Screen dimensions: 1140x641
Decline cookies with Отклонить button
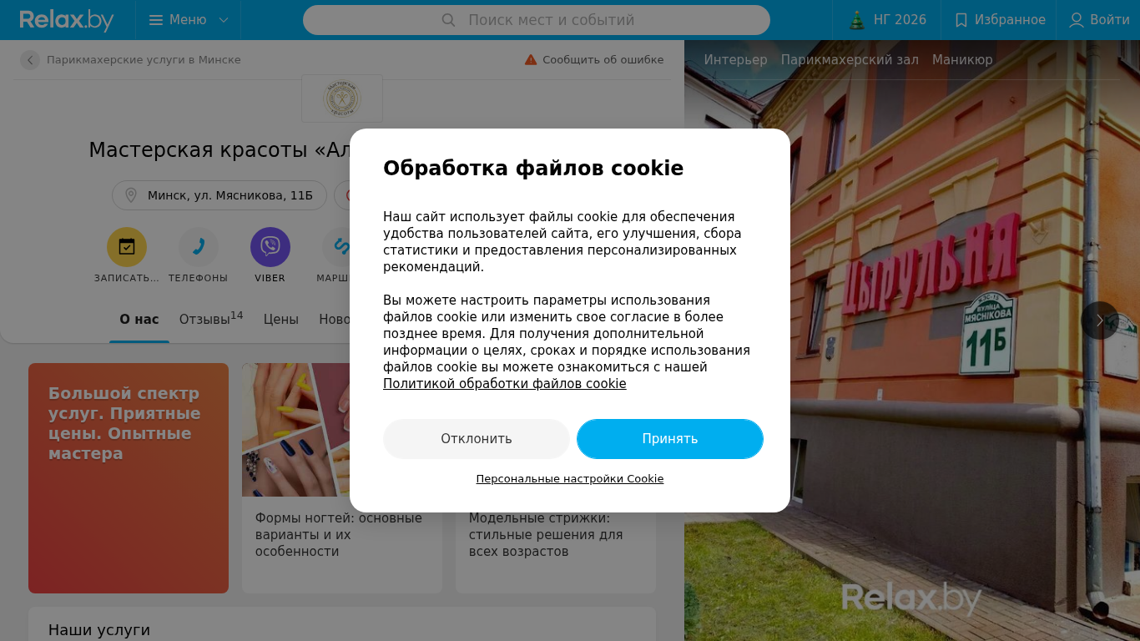coord(477,439)
